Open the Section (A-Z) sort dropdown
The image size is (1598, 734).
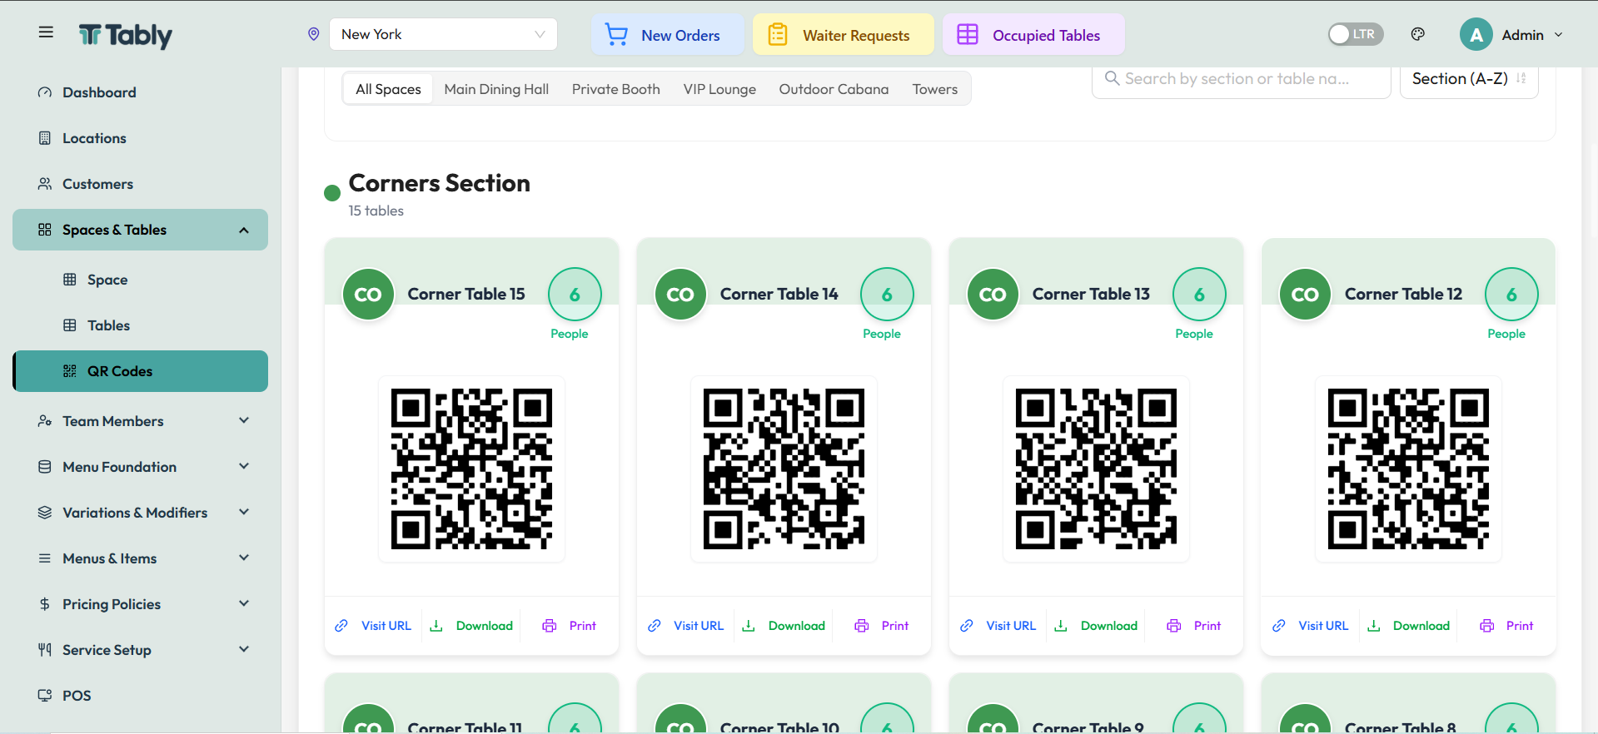(x=1469, y=79)
